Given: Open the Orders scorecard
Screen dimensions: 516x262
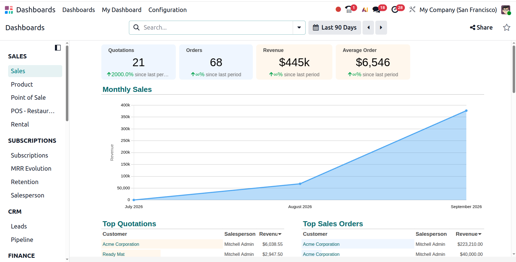Looking at the screenshot, I should [x=216, y=62].
